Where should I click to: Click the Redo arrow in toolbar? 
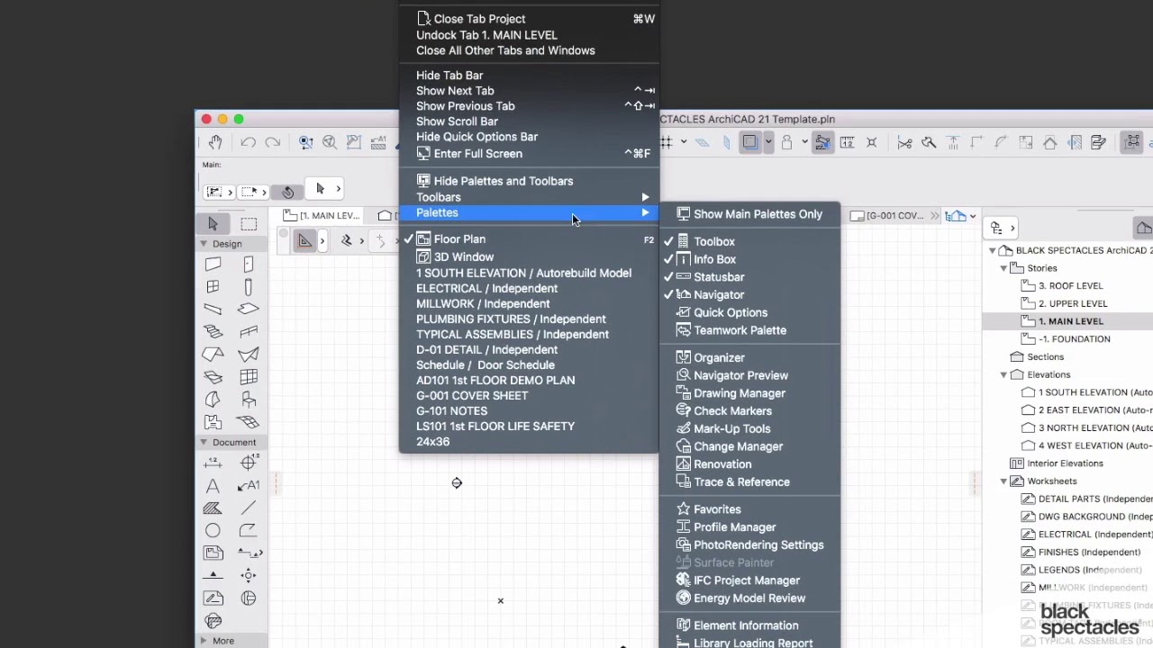tap(272, 142)
